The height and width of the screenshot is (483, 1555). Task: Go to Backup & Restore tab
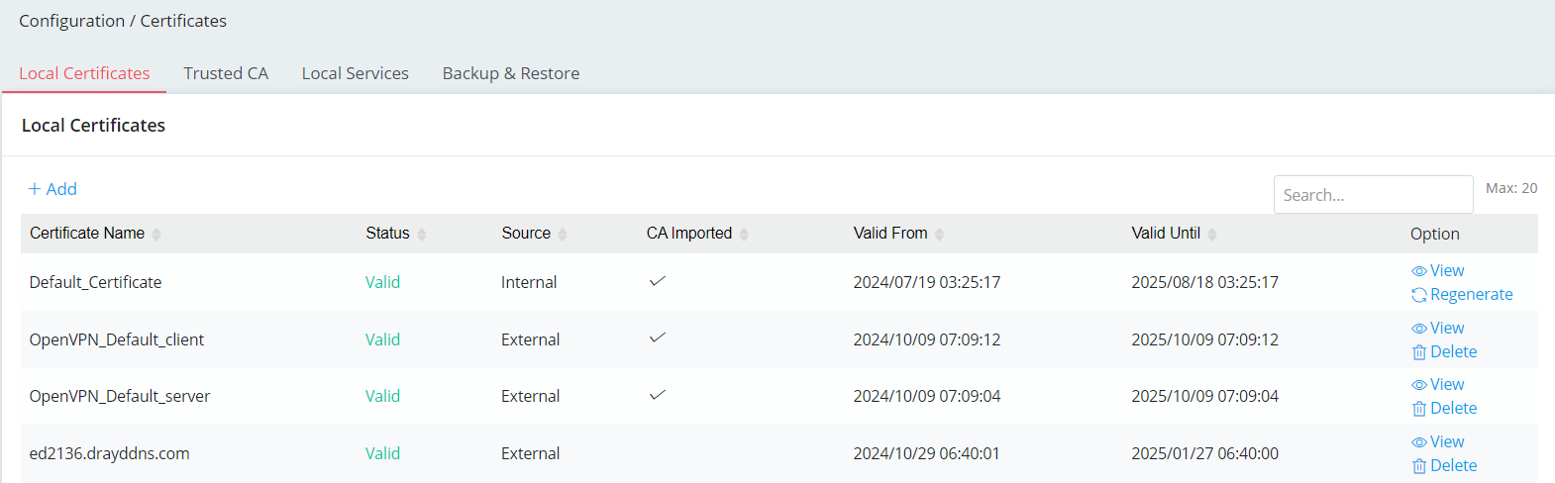(511, 73)
